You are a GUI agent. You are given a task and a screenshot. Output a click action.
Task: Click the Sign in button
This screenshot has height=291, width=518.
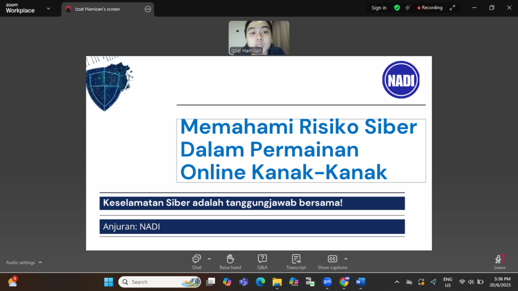(378, 8)
